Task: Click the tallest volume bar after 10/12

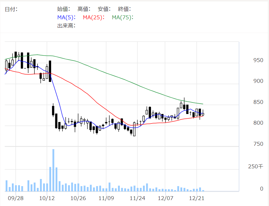Action: click(53, 170)
